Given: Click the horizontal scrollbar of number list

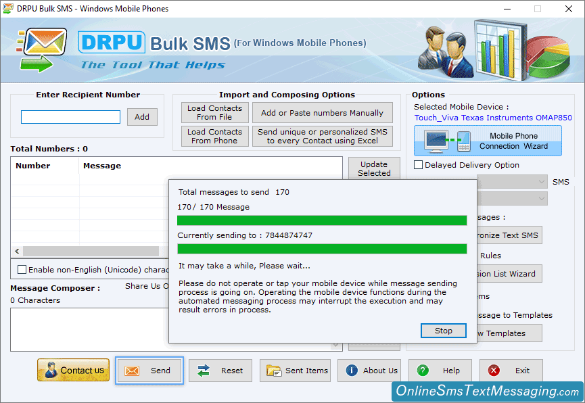Looking at the screenshot, I should pyautogui.click(x=91, y=251).
